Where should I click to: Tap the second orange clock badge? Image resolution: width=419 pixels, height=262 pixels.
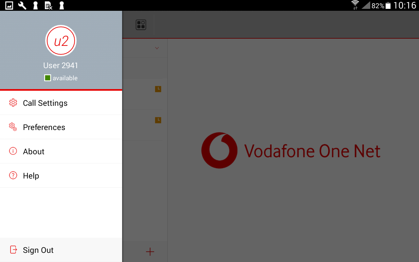(158, 120)
